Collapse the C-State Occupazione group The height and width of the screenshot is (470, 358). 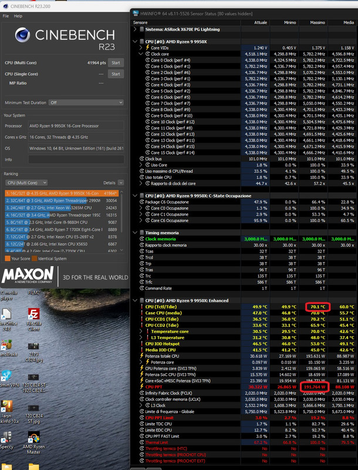click(135, 196)
